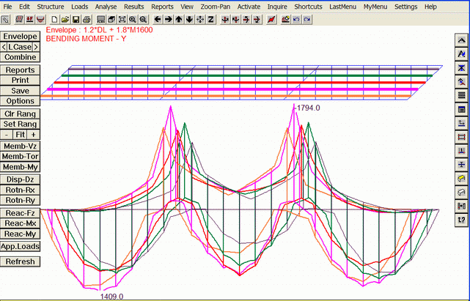Click the zoom out magnifier icon
Viewport: 470px width, 301px height.
point(143,20)
